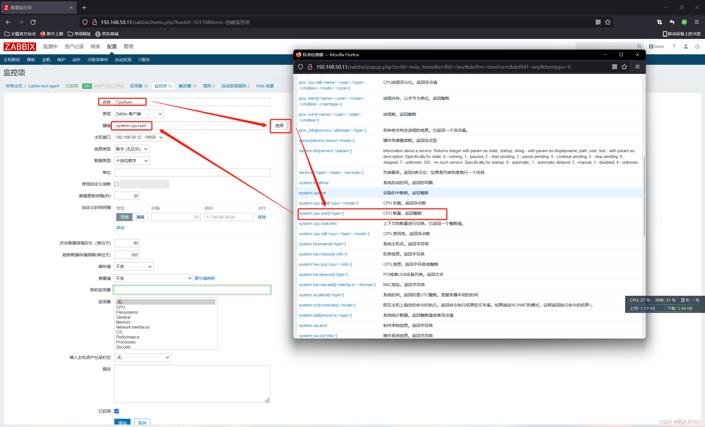
Task: Click the undo arrow toolbar icon
Action: click(672, 22)
